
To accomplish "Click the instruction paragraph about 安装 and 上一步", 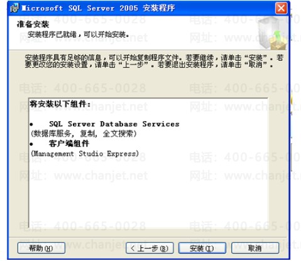I will point(154,61).
